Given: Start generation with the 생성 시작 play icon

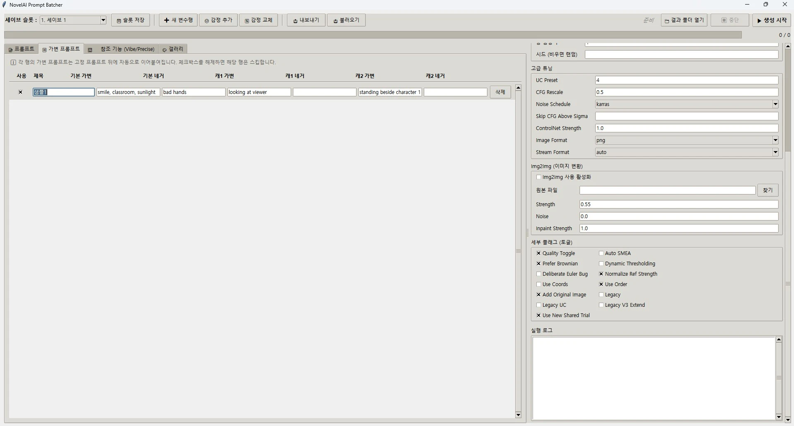Looking at the screenshot, I should point(772,20).
